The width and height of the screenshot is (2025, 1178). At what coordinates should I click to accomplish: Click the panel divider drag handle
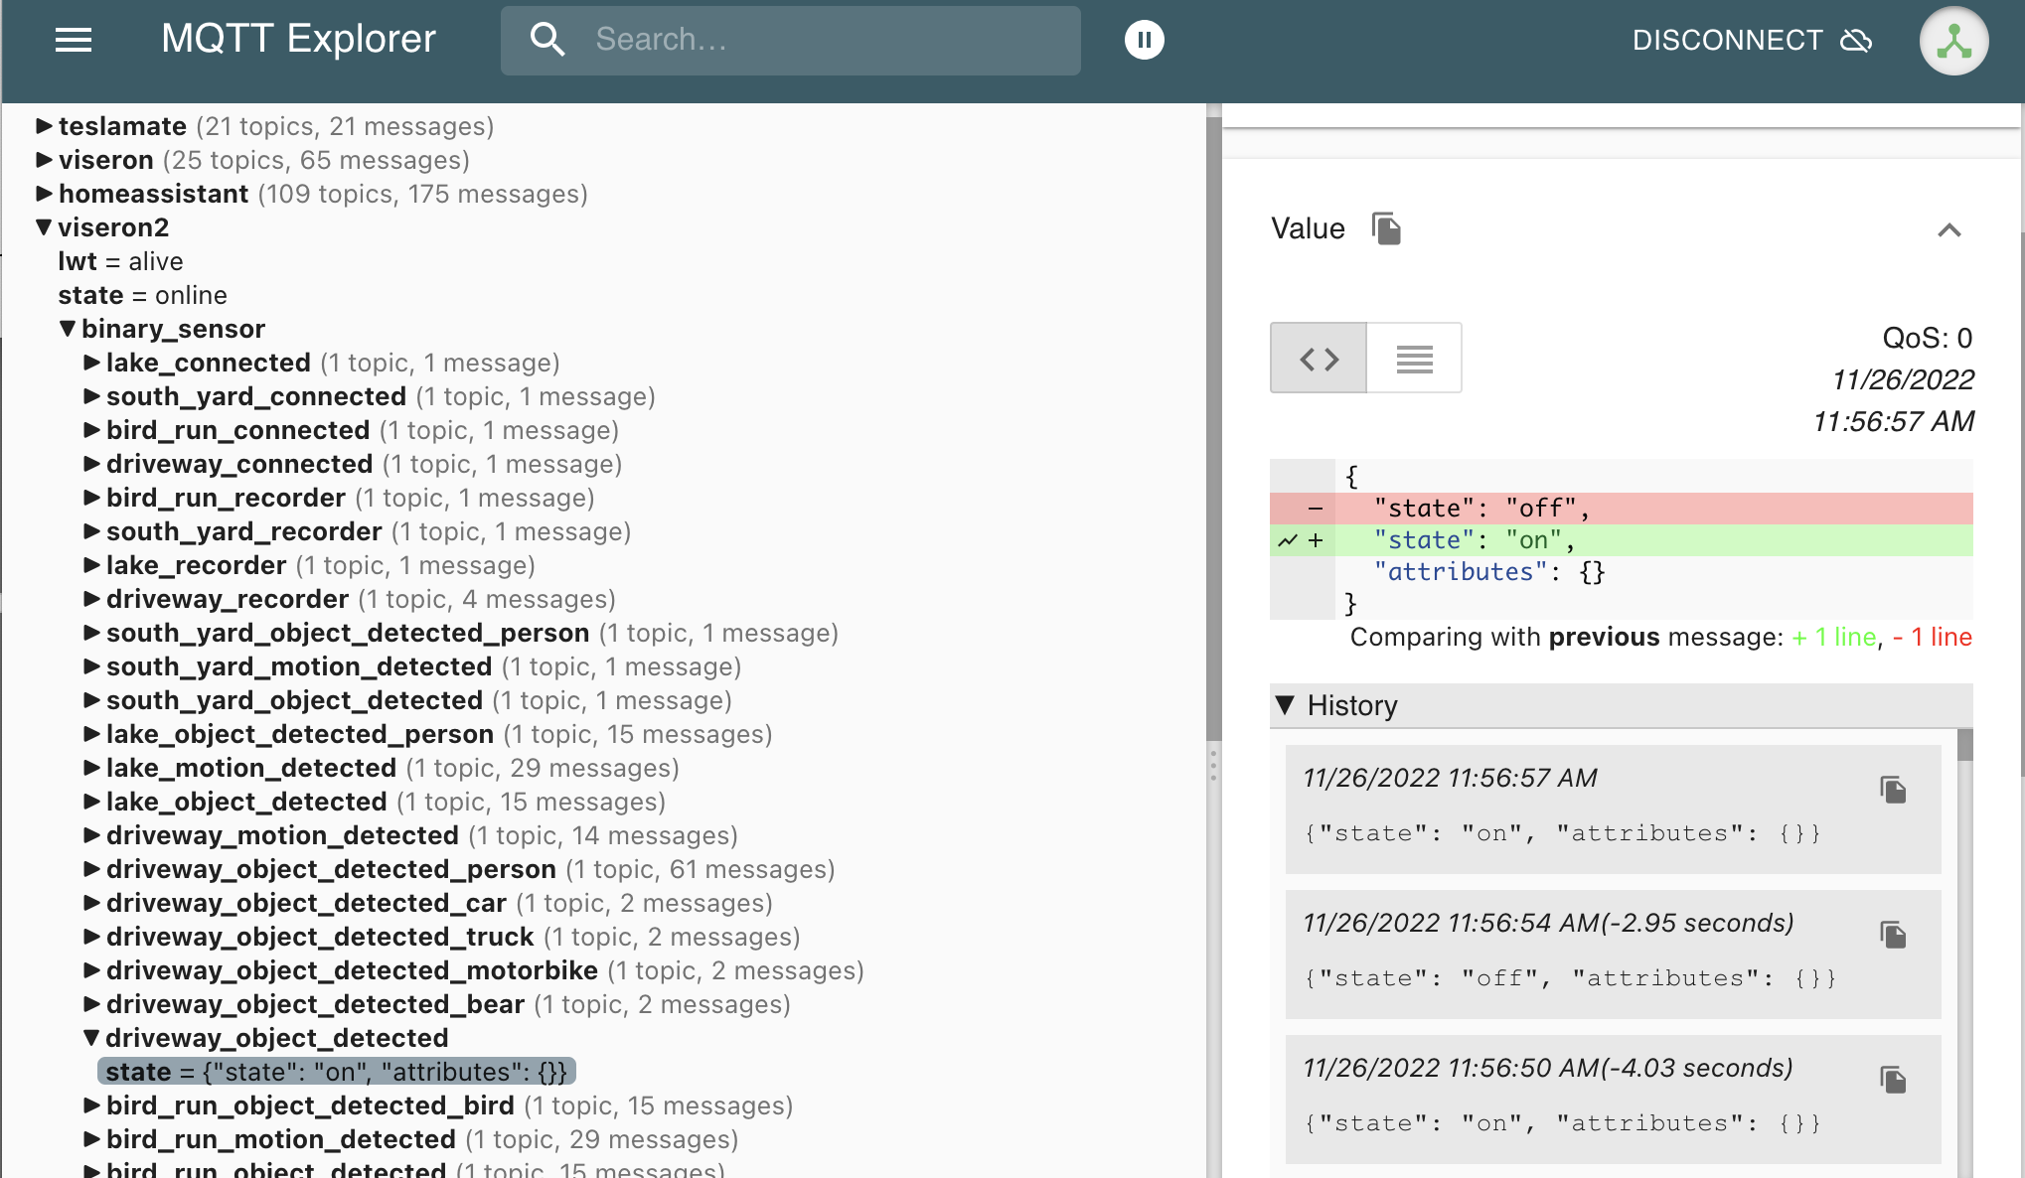(x=1213, y=766)
